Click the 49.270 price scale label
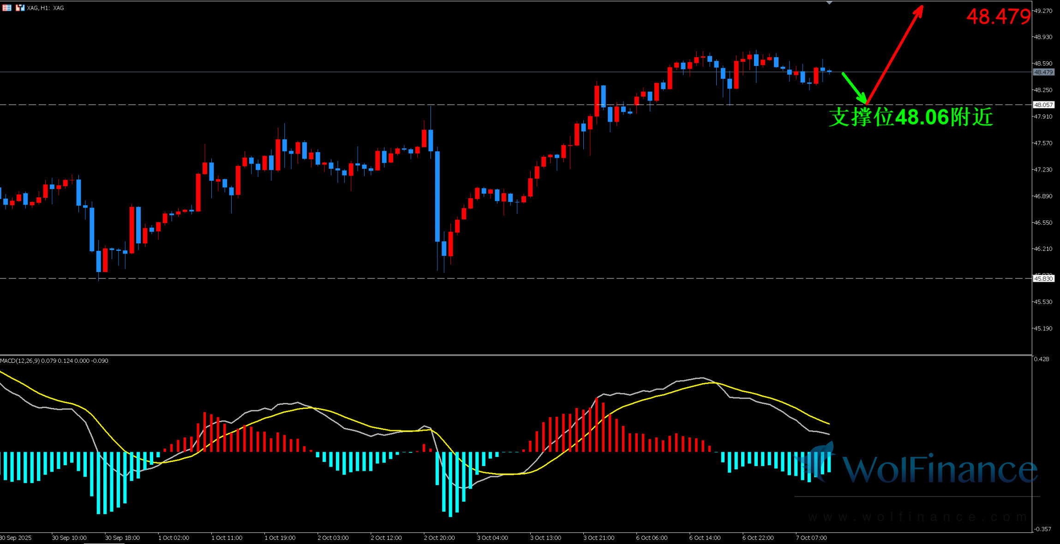1060x544 pixels. coord(1043,11)
